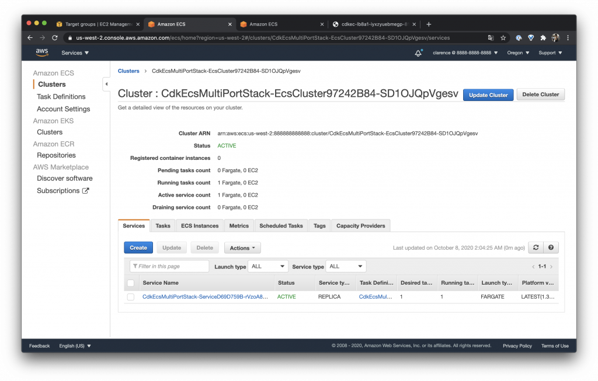The width and height of the screenshot is (598, 381).
Task: Open the browser extensions puzzle icon
Action: pyautogui.click(x=543, y=38)
